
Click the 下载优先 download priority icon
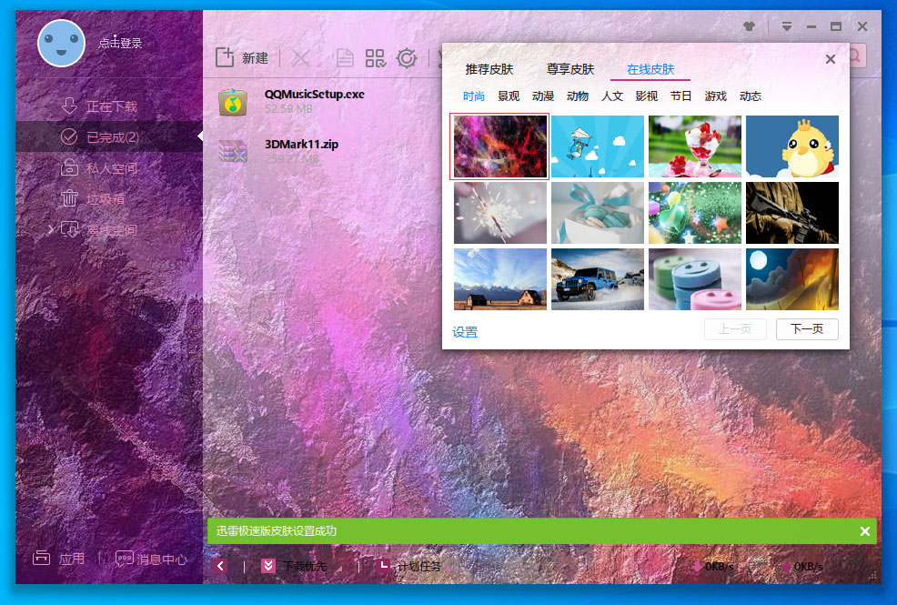pyautogui.click(x=268, y=565)
